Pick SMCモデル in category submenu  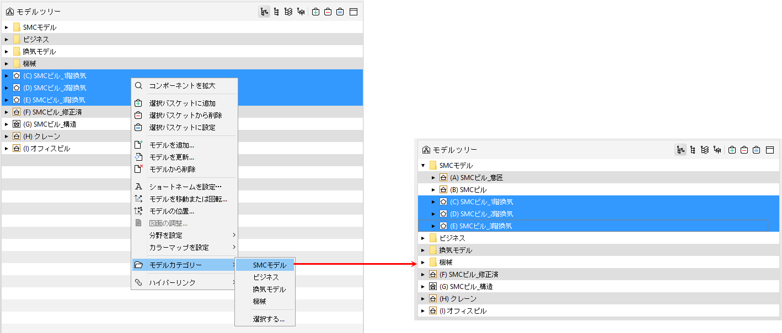(265, 265)
